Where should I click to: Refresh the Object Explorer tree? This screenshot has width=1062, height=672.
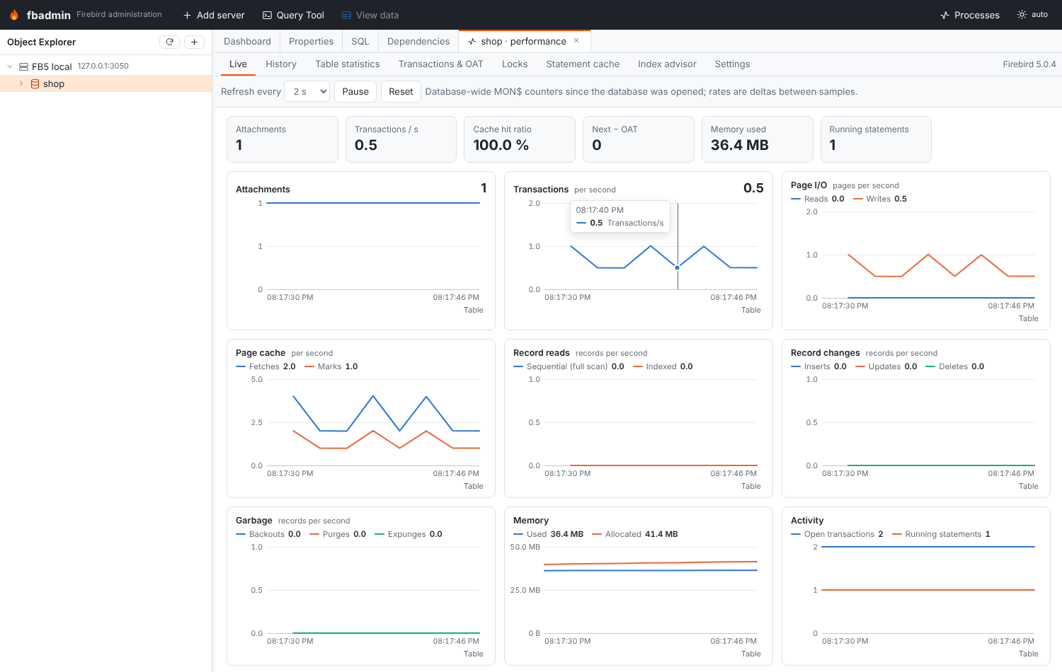pos(170,42)
